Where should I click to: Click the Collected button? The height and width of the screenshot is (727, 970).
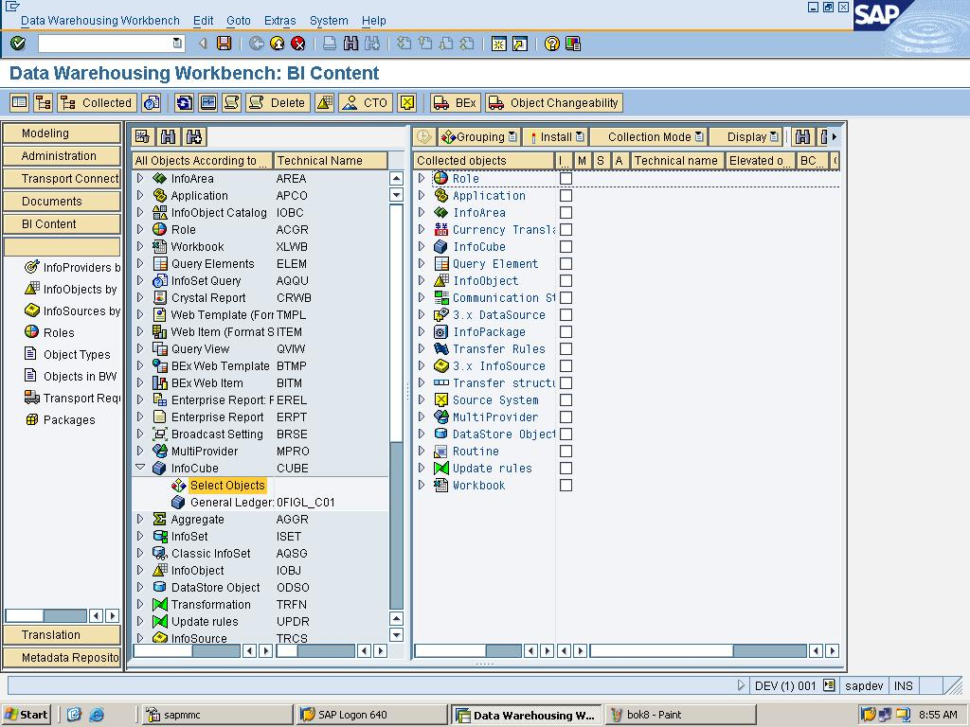97,102
